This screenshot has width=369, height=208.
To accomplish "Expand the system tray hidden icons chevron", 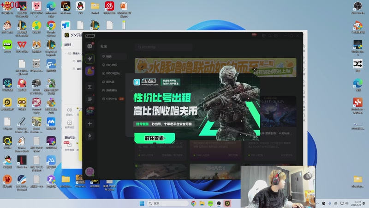I will 317,203.
